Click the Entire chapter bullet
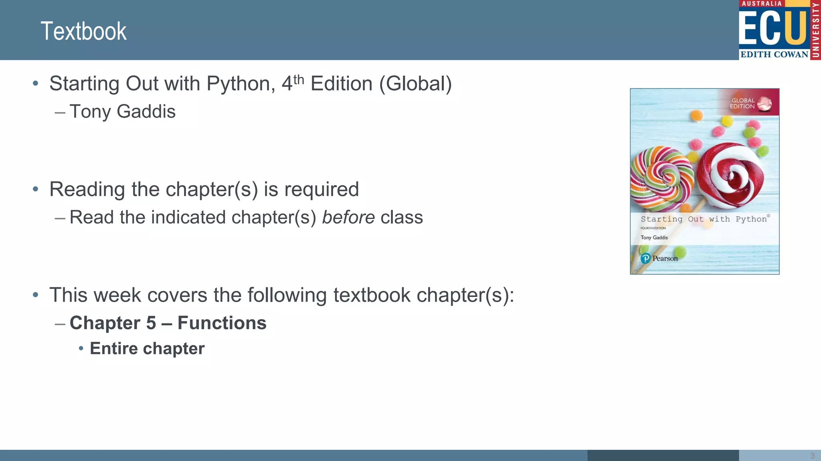This screenshot has height=461, width=821. (147, 349)
